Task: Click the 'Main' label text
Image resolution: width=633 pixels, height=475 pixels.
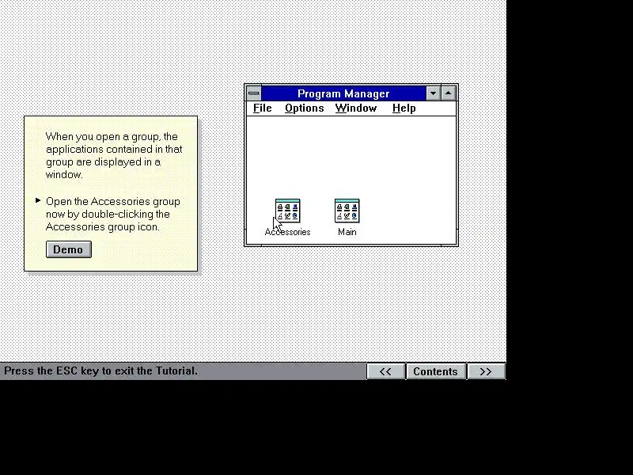Action: tap(347, 232)
